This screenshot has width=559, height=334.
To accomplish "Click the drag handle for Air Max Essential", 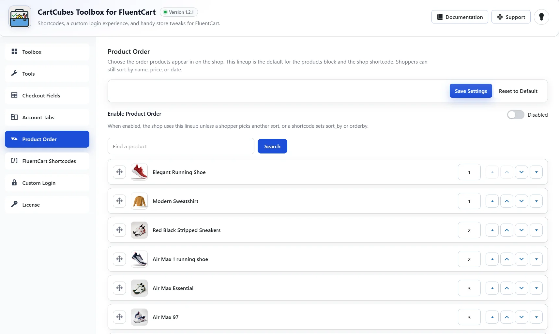I will coord(119,288).
